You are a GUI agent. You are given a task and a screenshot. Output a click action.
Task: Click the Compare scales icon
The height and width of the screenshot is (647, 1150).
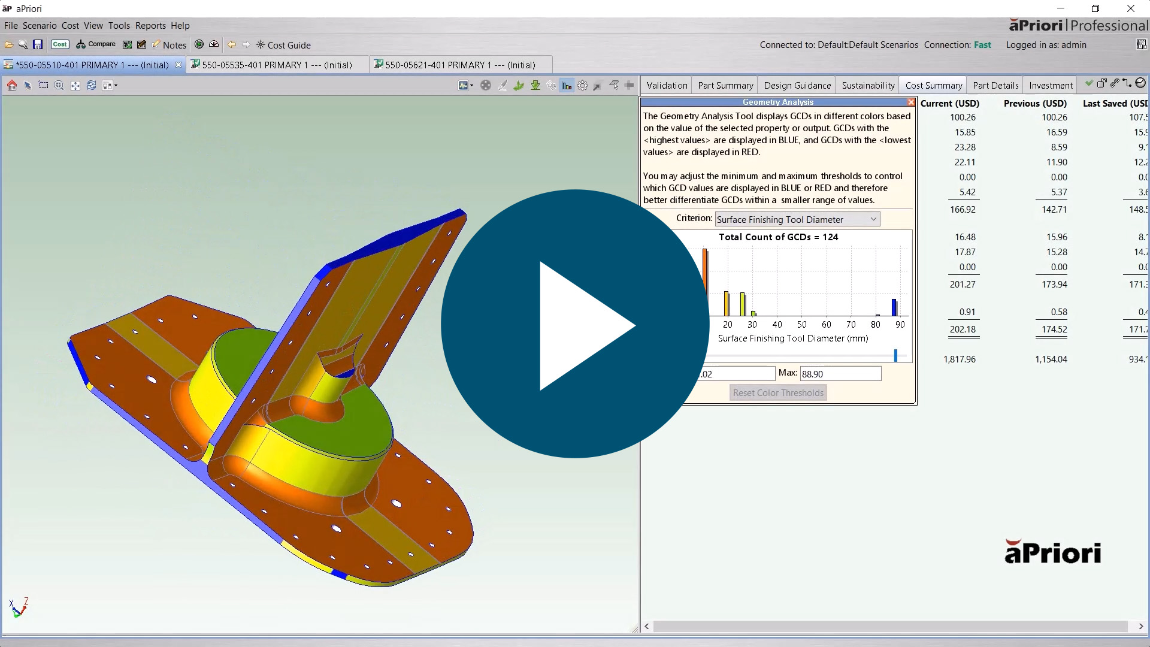[81, 44]
